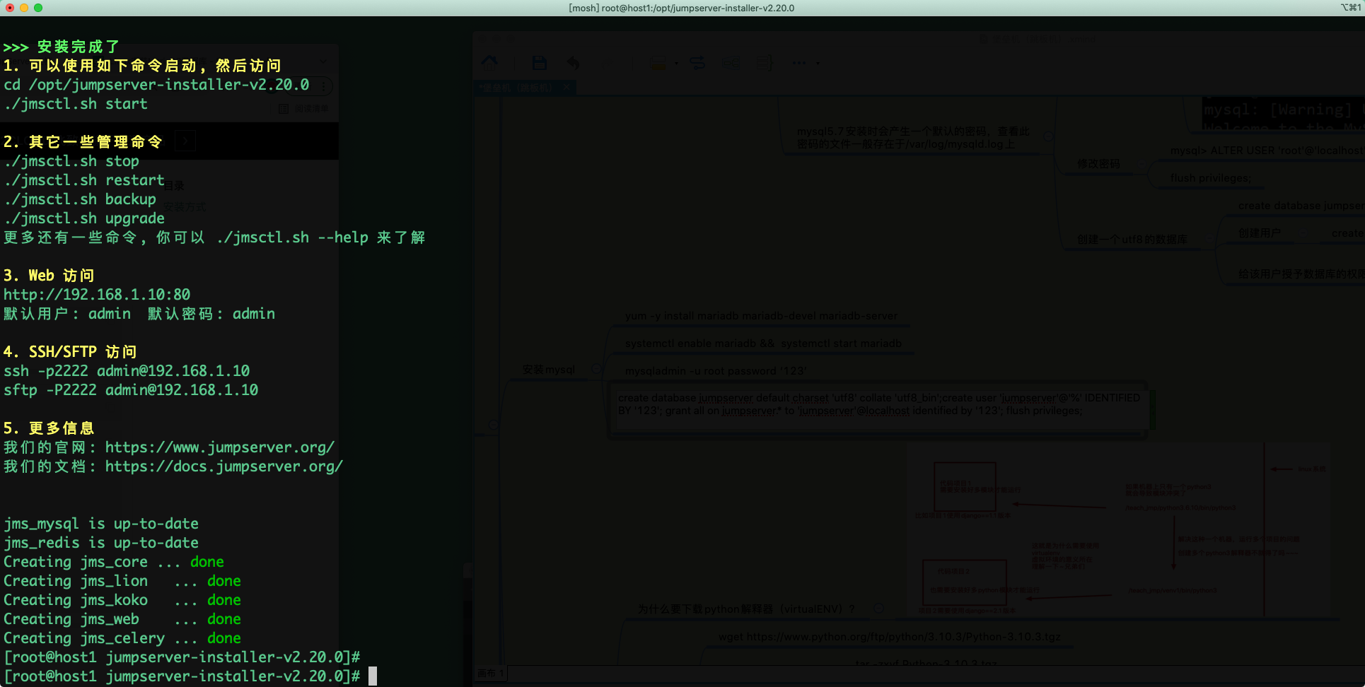Image resolution: width=1365 pixels, height=687 pixels.
Task: Select the 'yum -y install mariadb' topic
Action: (x=761, y=316)
